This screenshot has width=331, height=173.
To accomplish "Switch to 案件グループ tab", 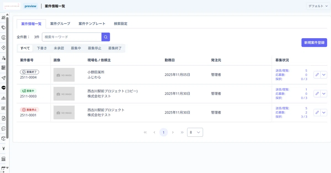I will click(x=60, y=24).
